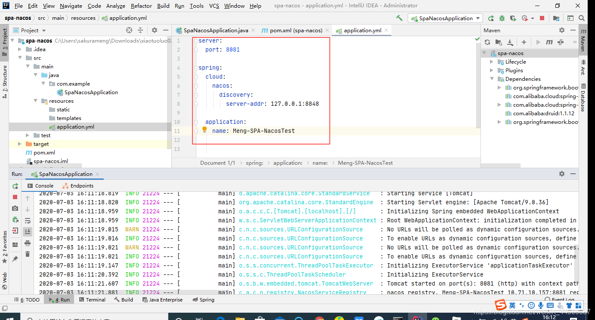Close the application.yml editor tab
This screenshot has height=320, width=595.
(386, 30)
